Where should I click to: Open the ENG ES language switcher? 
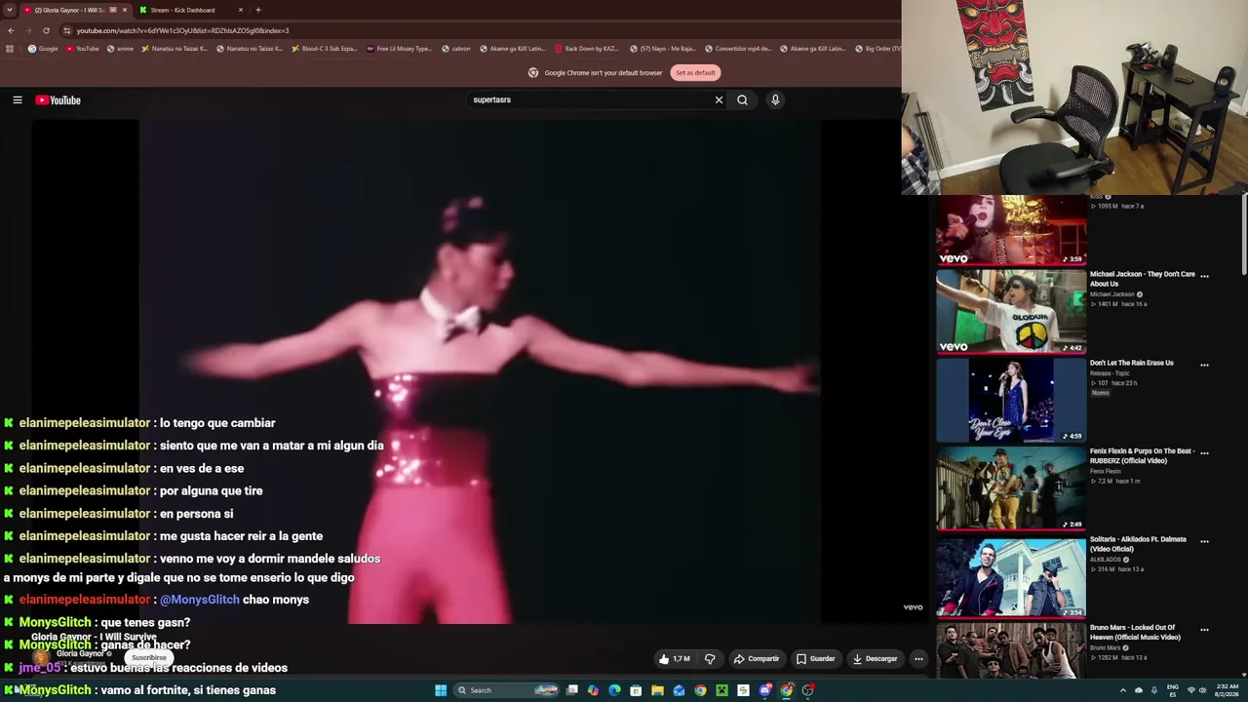1173,690
